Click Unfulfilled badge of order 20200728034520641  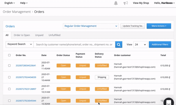tap(102, 65)
